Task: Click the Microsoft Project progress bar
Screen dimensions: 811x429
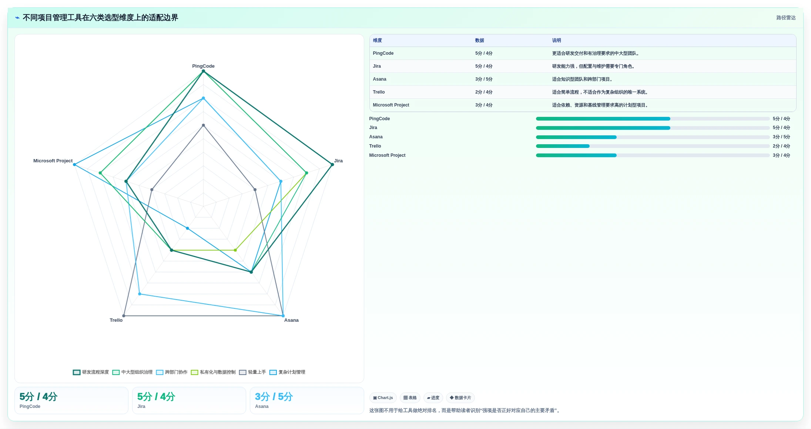Action: [653, 155]
